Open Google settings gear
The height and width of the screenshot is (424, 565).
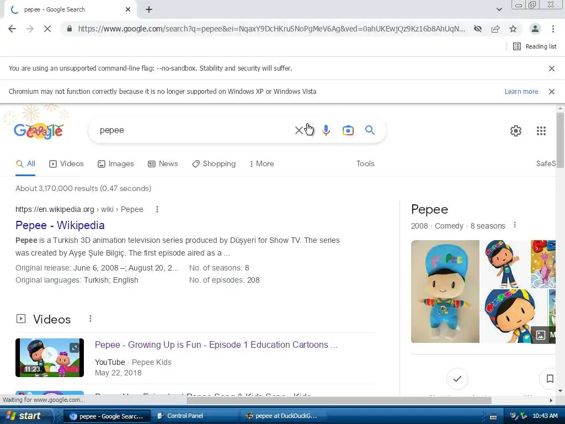pos(516,130)
